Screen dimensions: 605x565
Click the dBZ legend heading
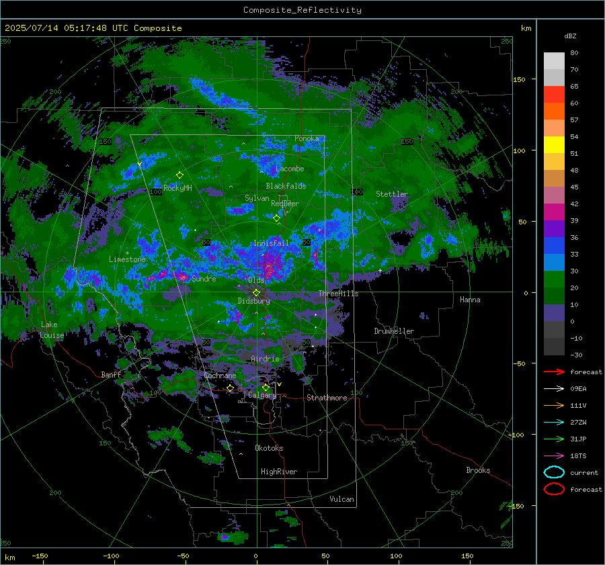(x=570, y=36)
